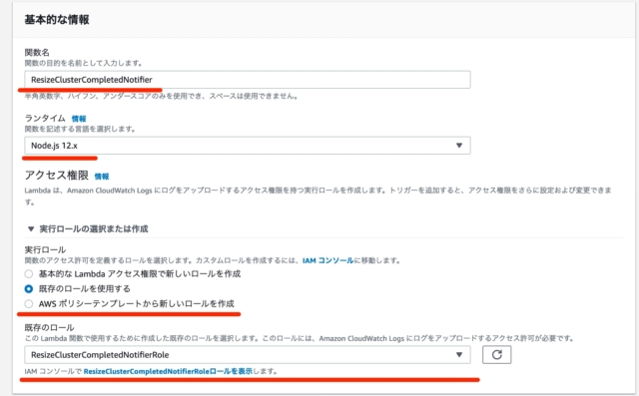Open the 情報 link next to アクセス権限
639x396 pixels.
(102, 177)
